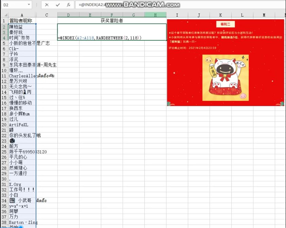Select the cell containing 浮沉
Image resolution: width=286 pixels, height=228 pixels.
[22, 60]
